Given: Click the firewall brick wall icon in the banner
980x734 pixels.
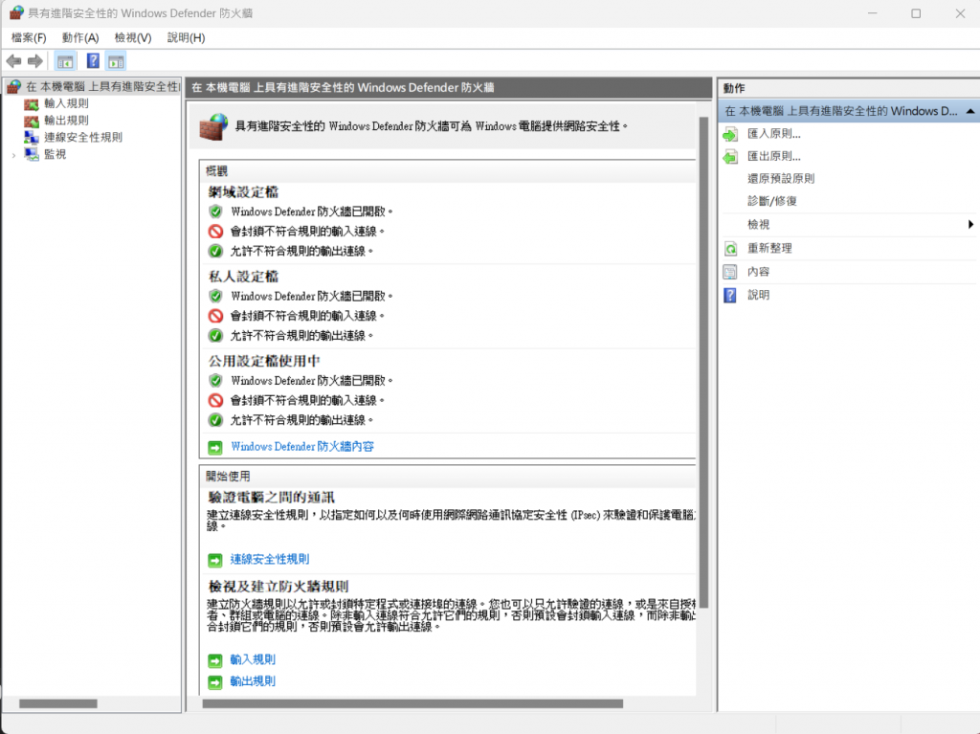Looking at the screenshot, I should click(x=213, y=126).
